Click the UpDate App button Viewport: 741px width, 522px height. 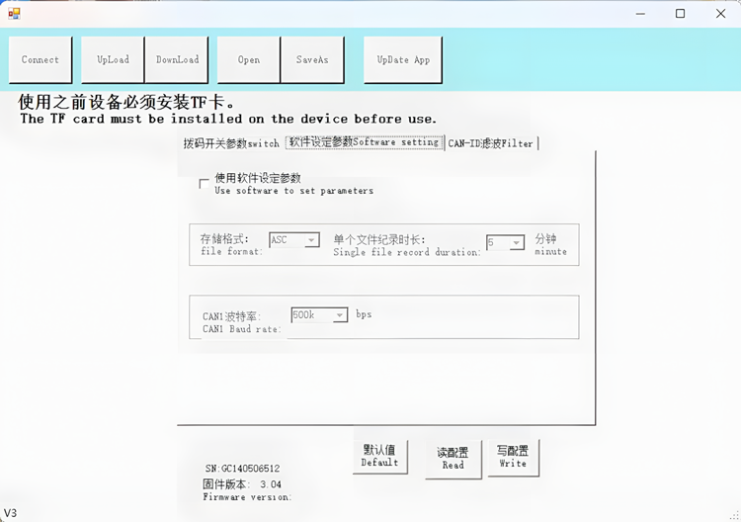click(x=403, y=60)
